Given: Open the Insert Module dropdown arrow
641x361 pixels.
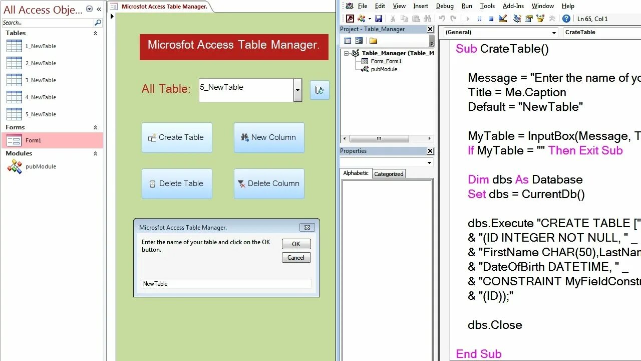Looking at the screenshot, I should pyautogui.click(x=369, y=19).
